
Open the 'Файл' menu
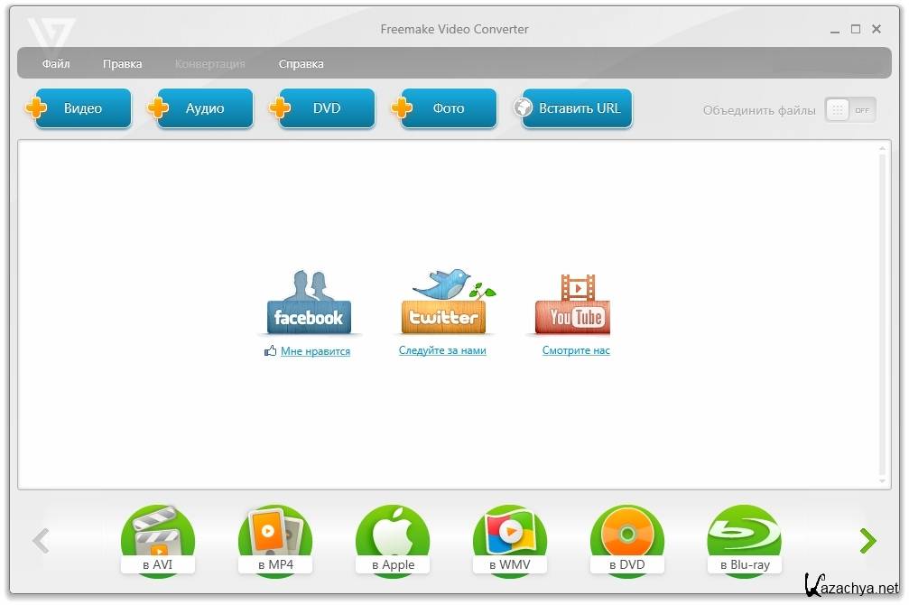(x=56, y=64)
